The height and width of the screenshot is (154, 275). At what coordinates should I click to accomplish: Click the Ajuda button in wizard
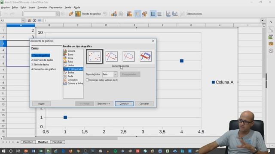(41, 104)
